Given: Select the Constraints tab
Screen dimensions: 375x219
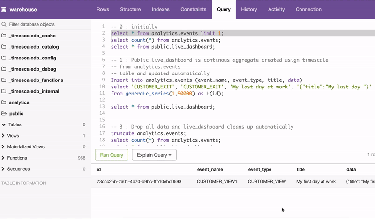Looking at the screenshot, I should [194, 9].
